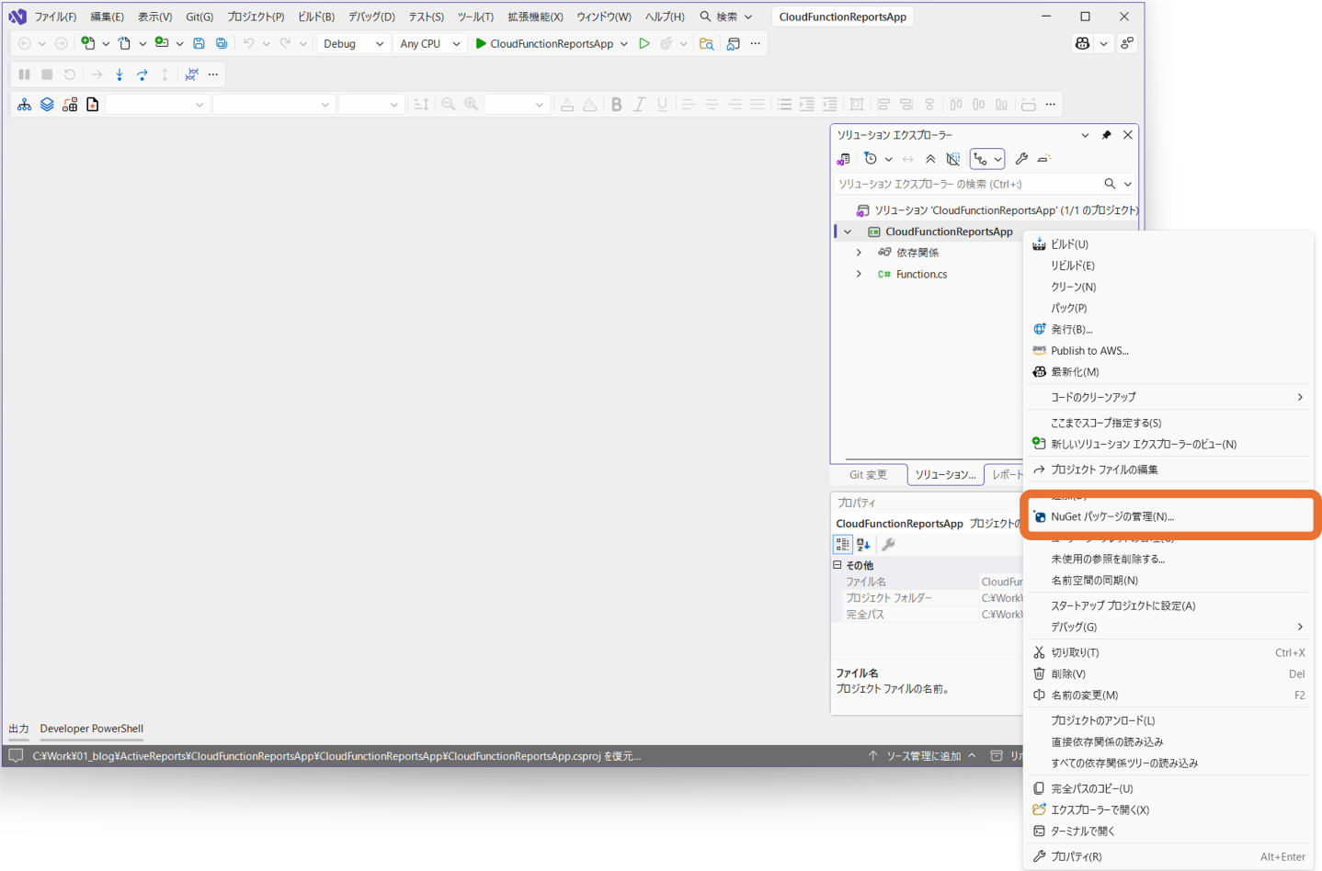The height and width of the screenshot is (871, 1322).
Task: Click the Publish to AWS icon in context menu
Action: pyautogui.click(x=1039, y=350)
